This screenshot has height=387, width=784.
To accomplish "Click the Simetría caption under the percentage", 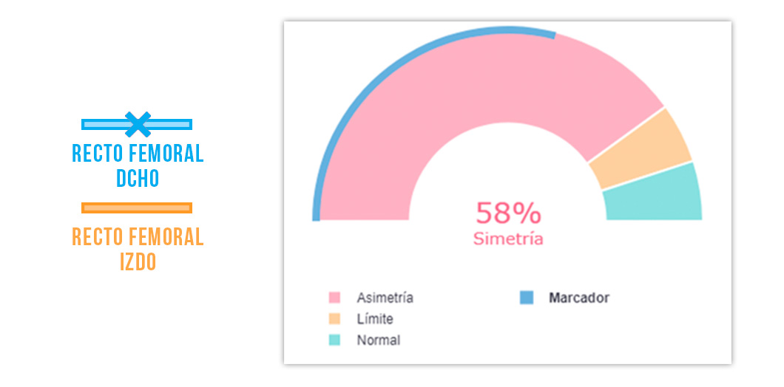I will [x=508, y=239].
